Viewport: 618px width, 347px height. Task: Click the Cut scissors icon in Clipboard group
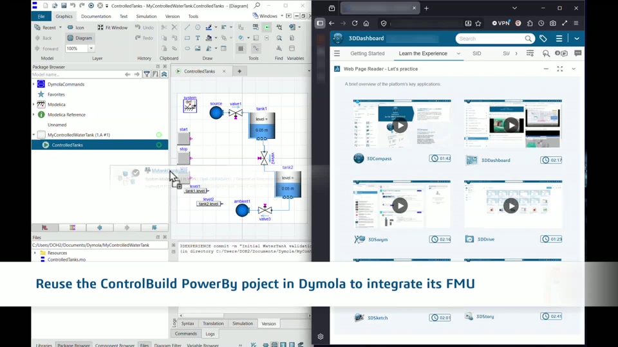(164, 27)
